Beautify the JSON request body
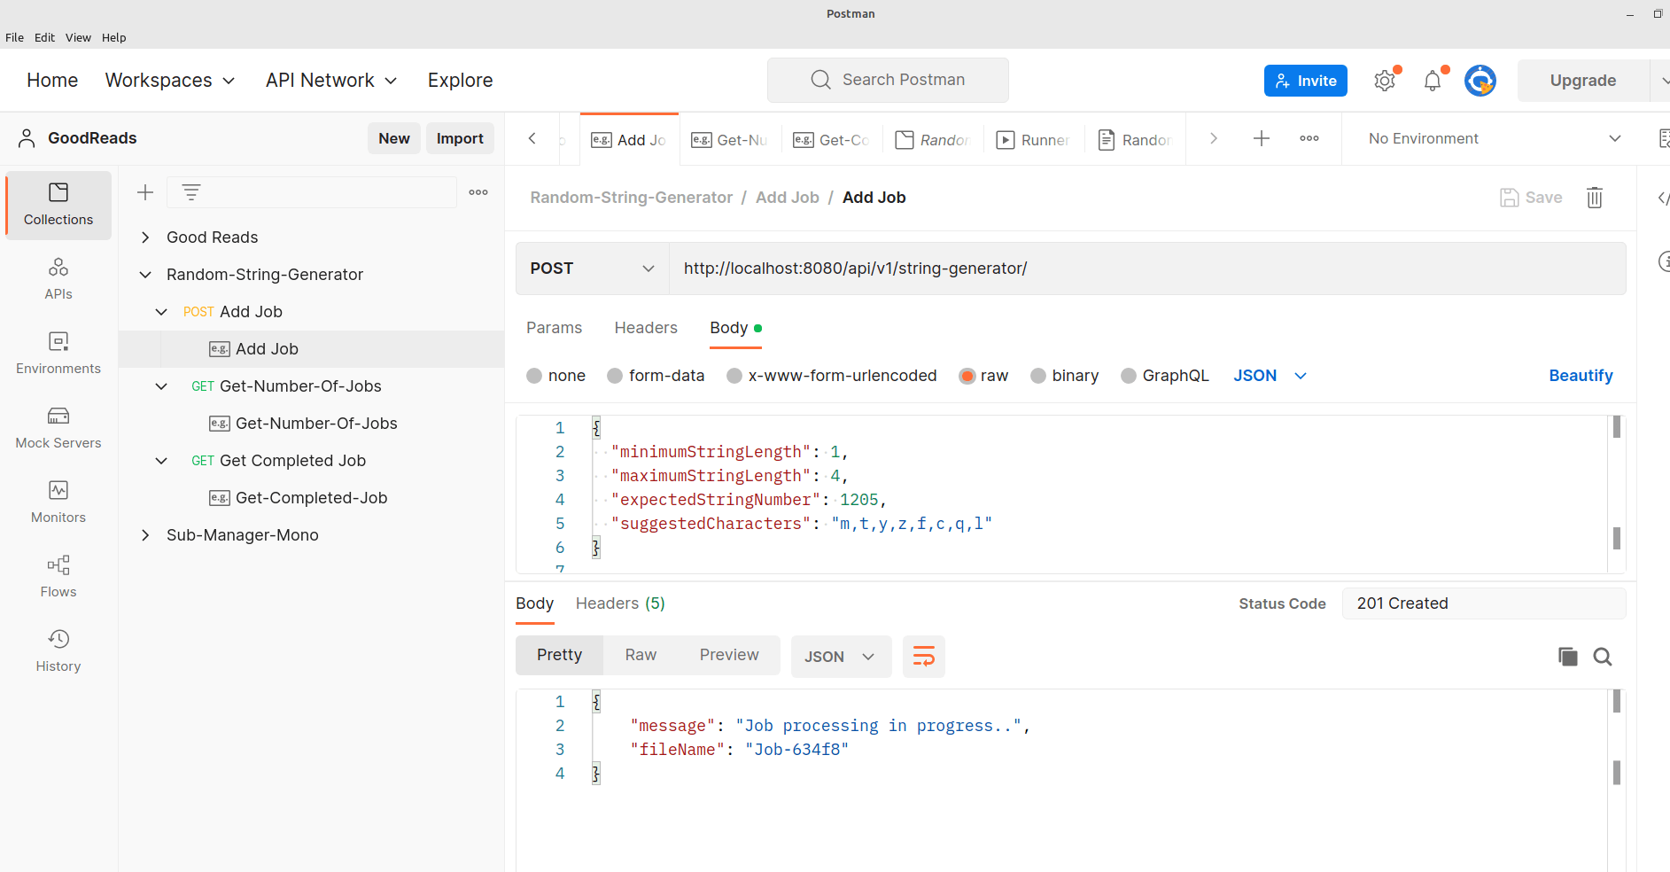The width and height of the screenshot is (1670, 872). [1581, 376]
